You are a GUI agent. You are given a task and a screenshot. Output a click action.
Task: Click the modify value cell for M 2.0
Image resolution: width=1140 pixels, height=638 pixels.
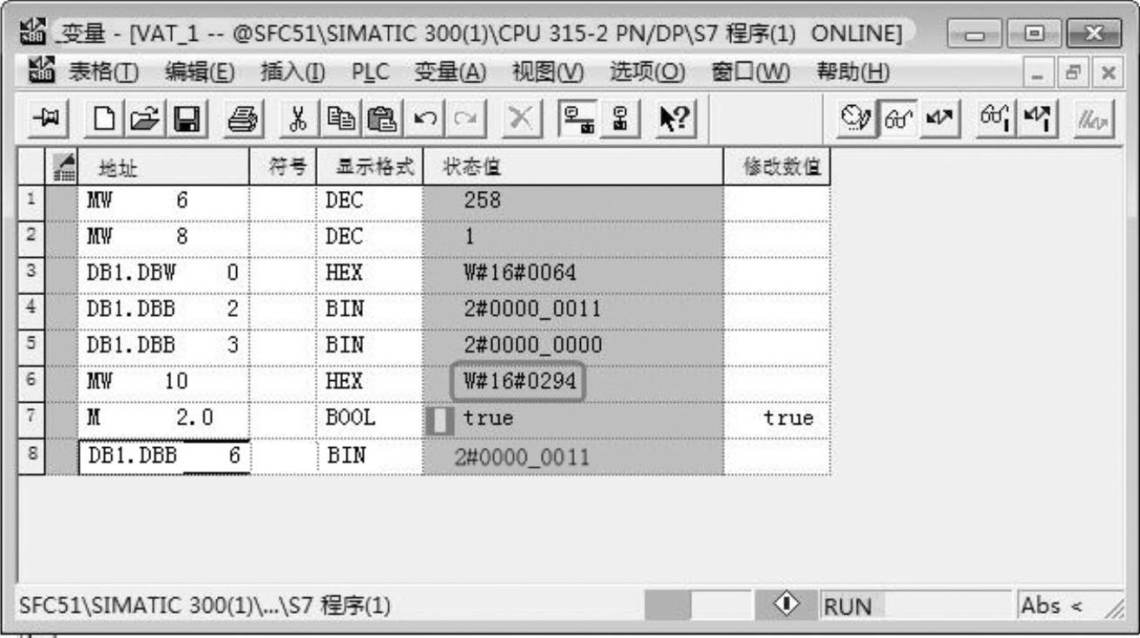point(777,418)
